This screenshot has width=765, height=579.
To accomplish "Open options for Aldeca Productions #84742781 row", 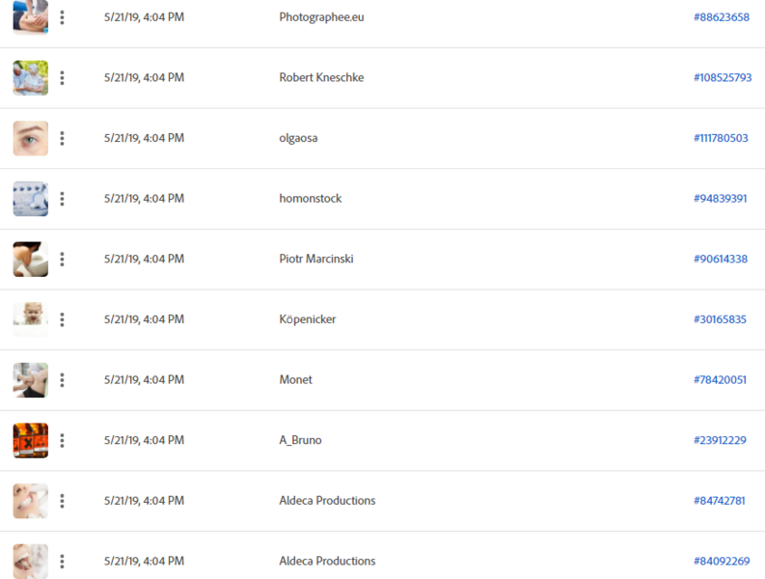I will click(62, 501).
